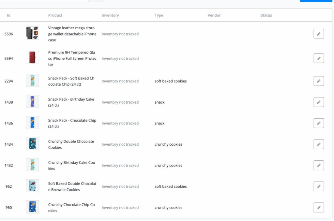Sort by the Product column header
The image size is (334, 221).
[55, 15]
